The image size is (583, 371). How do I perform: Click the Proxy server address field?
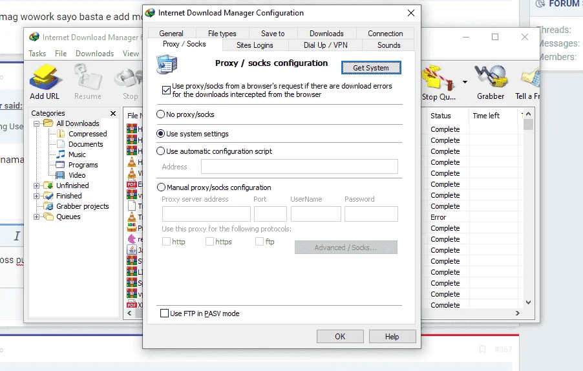(x=206, y=214)
